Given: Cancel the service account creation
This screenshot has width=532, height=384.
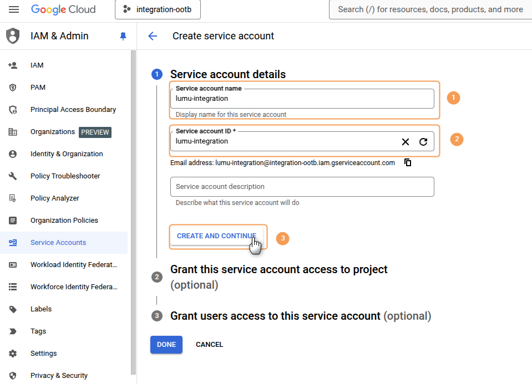Looking at the screenshot, I should click(209, 345).
